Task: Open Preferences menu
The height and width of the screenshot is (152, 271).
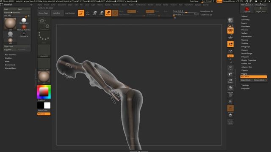Action: coord(141,5)
